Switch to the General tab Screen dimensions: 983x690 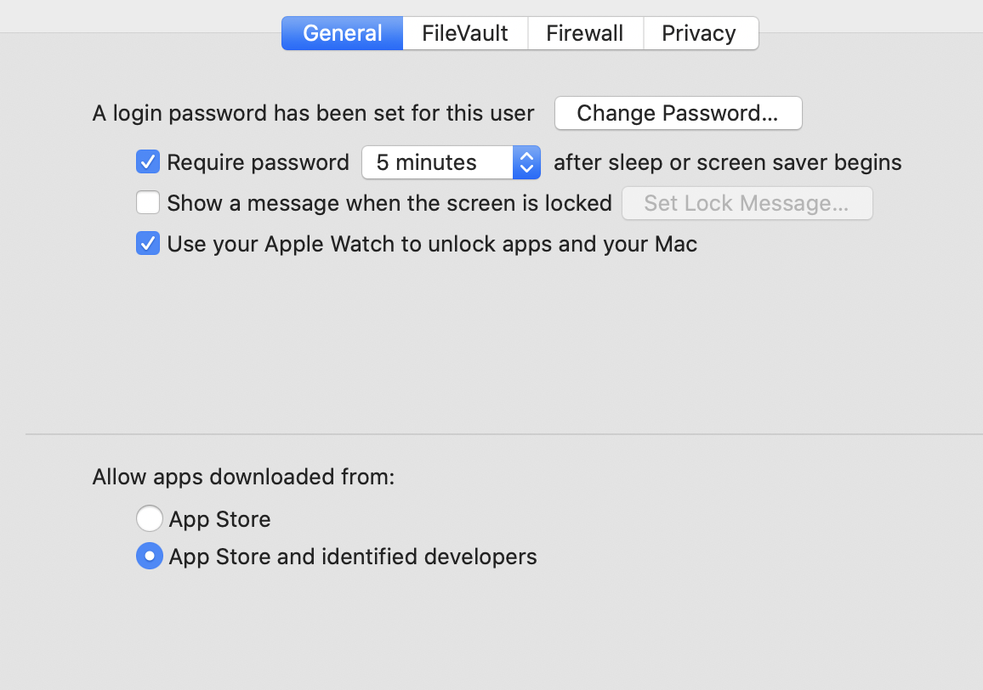tap(342, 33)
